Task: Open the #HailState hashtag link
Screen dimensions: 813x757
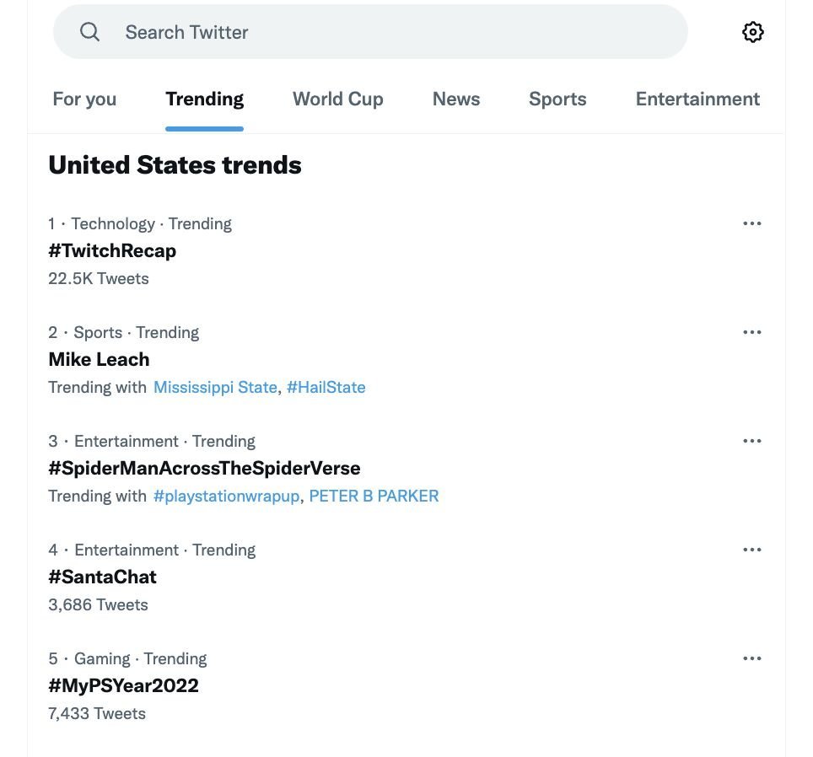Action: click(326, 388)
